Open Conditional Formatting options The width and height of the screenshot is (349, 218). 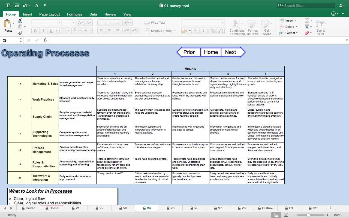click(237, 27)
